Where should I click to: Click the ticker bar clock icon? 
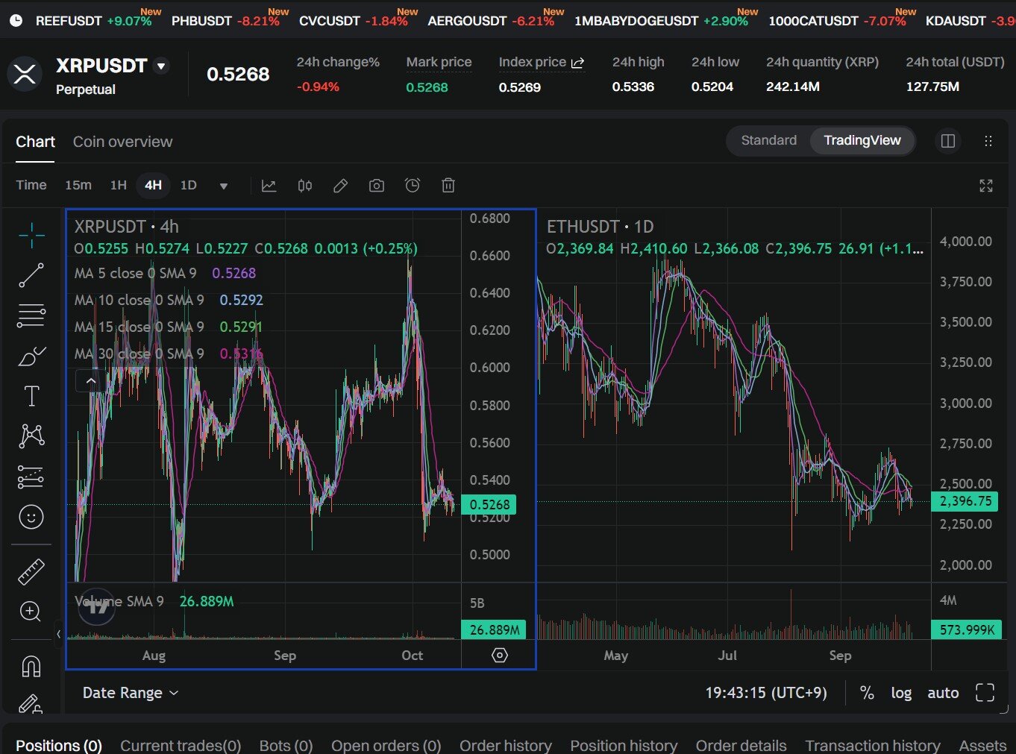(x=16, y=21)
